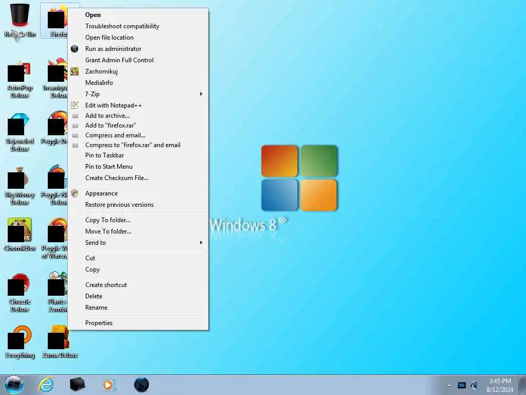Click Restore previous versions
The width and height of the screenshot is (526, 395).
(138, 205)
